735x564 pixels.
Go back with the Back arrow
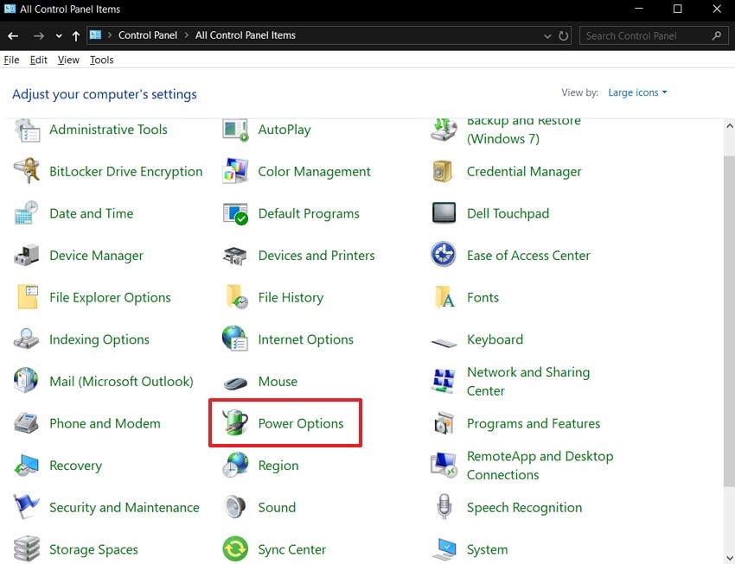coord(13,35)
